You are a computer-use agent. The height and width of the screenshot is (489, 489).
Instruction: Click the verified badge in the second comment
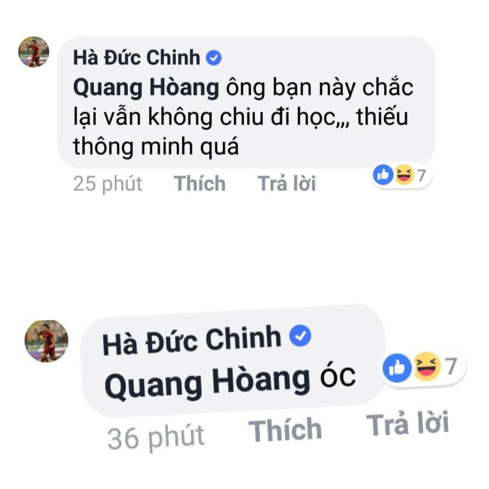[x=300, y=336]
